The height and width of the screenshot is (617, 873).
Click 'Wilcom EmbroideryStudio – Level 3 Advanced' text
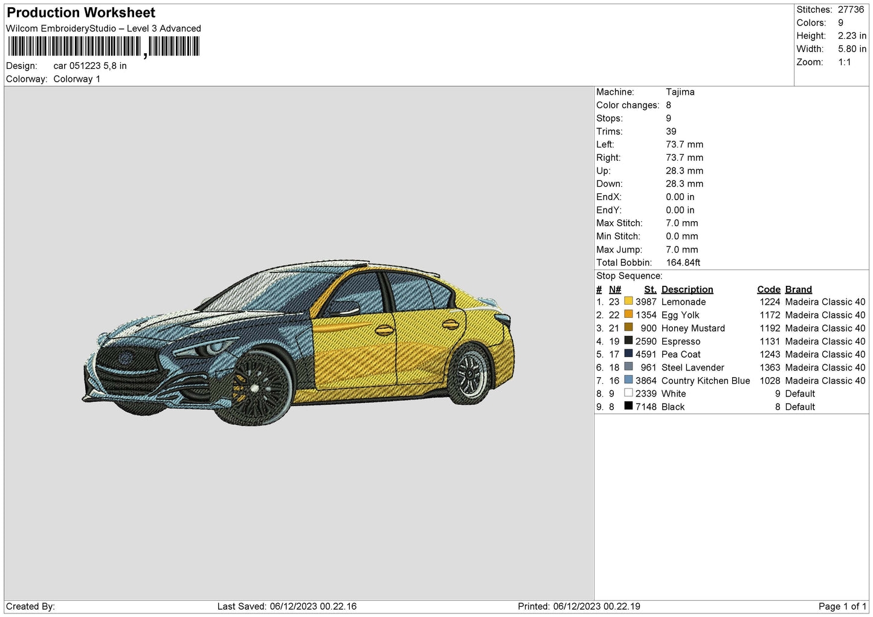pyautogui.click(x=103, y=28)
